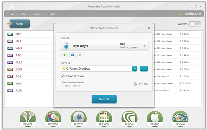Uncheck the Export to iTunes checkbox

point(63,76)
